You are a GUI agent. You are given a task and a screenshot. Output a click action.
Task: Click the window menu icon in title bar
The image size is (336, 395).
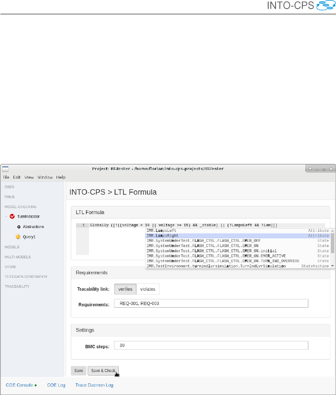[x=5, y=169]
